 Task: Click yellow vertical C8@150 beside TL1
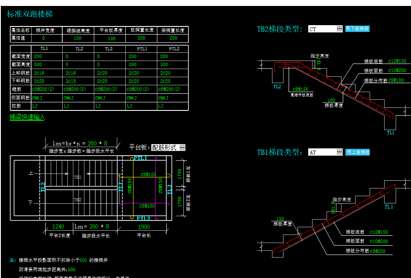pos(130,186)
